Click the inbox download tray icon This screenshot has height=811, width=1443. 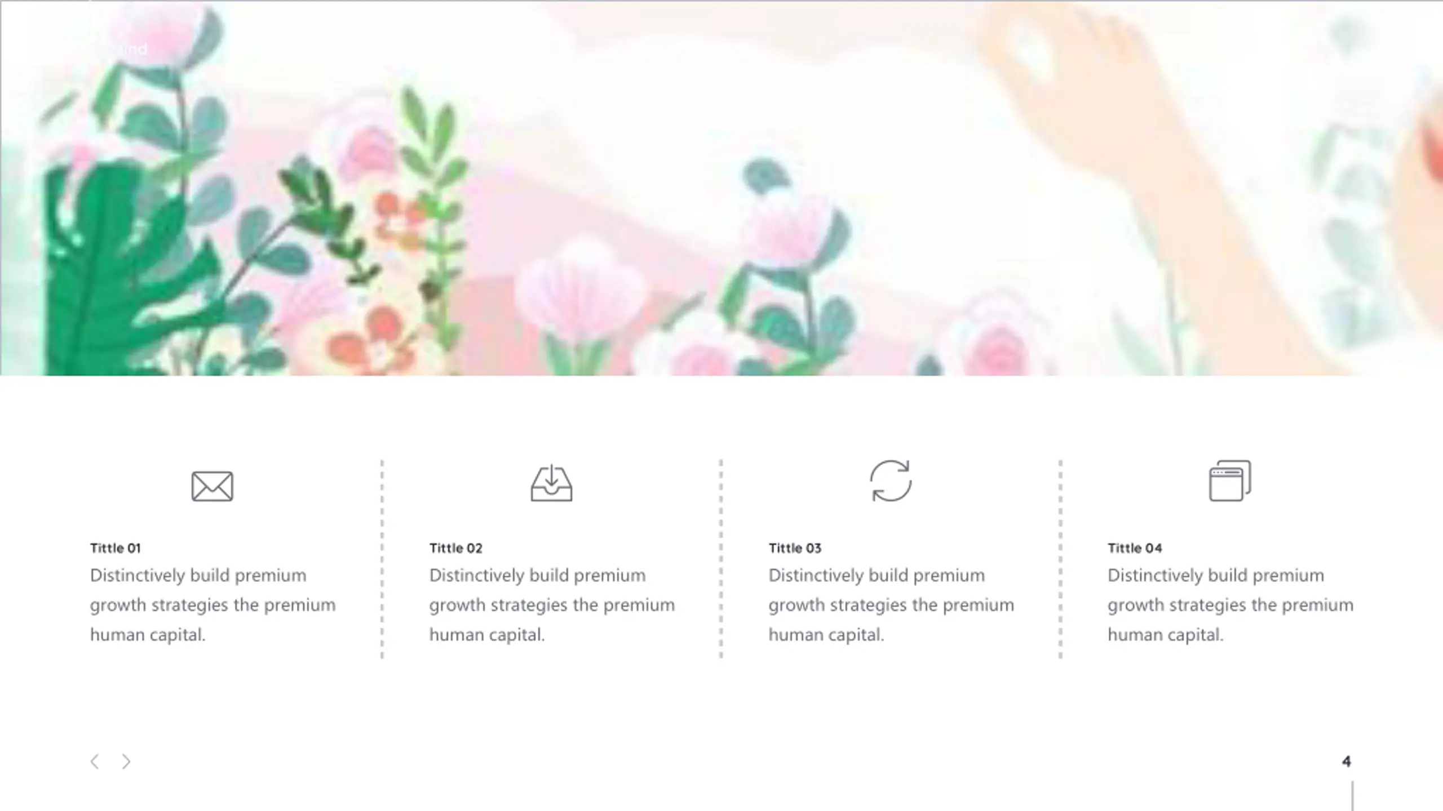[x=551, y=483]
